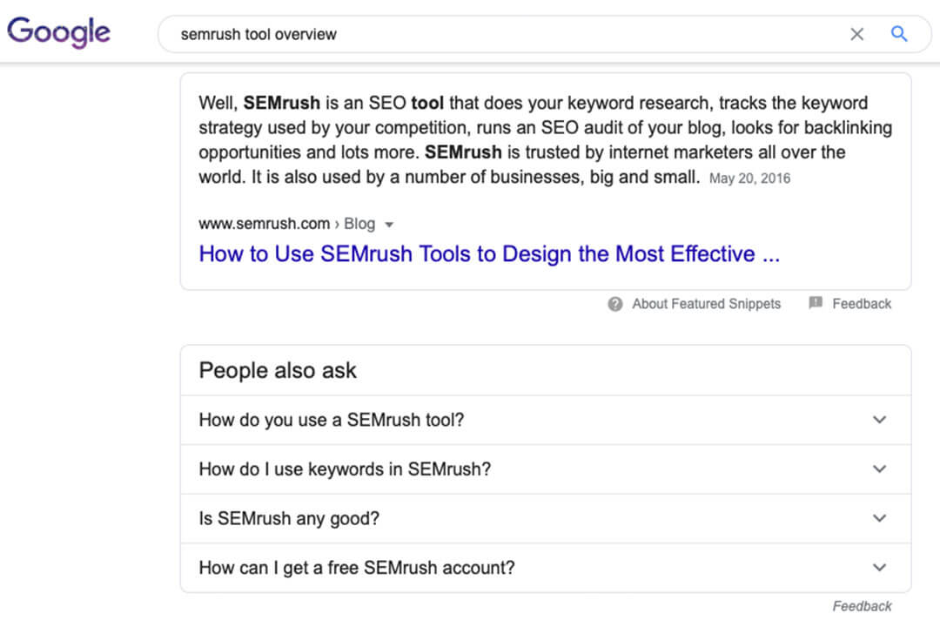The width and height of the screenshot is (940, 627).
Task: Click the blue magnifier search icon
Action: [898, 34]
